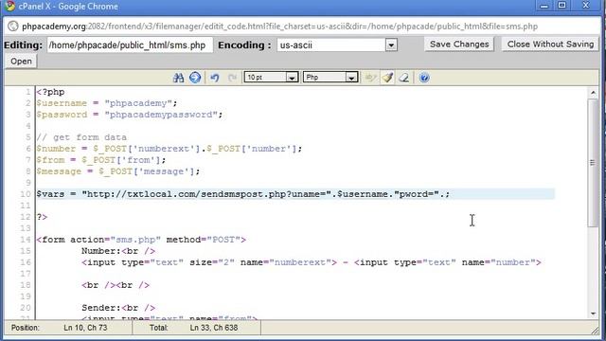606x341 pixels.
Task: Toggle syntax highlighting with the paintbrush icon
Action: (x=387, y=78)
